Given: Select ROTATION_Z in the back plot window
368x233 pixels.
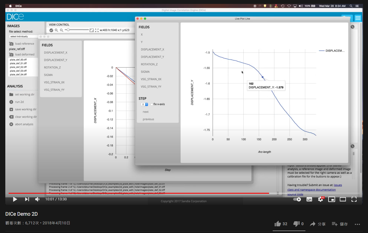Looking at the screenshot, I should point(52,68).
